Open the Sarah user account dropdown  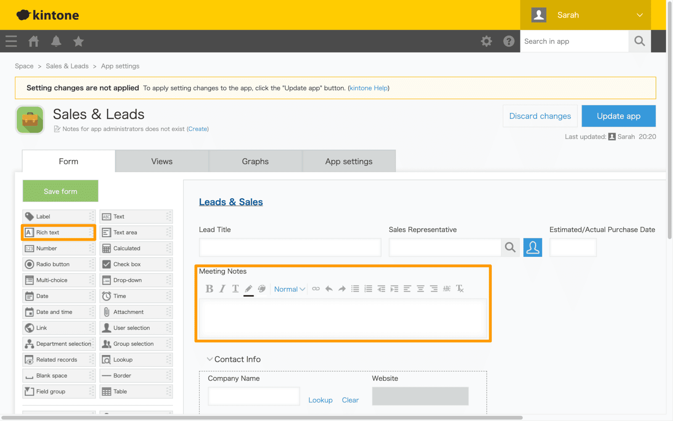(x=586, y=15)
